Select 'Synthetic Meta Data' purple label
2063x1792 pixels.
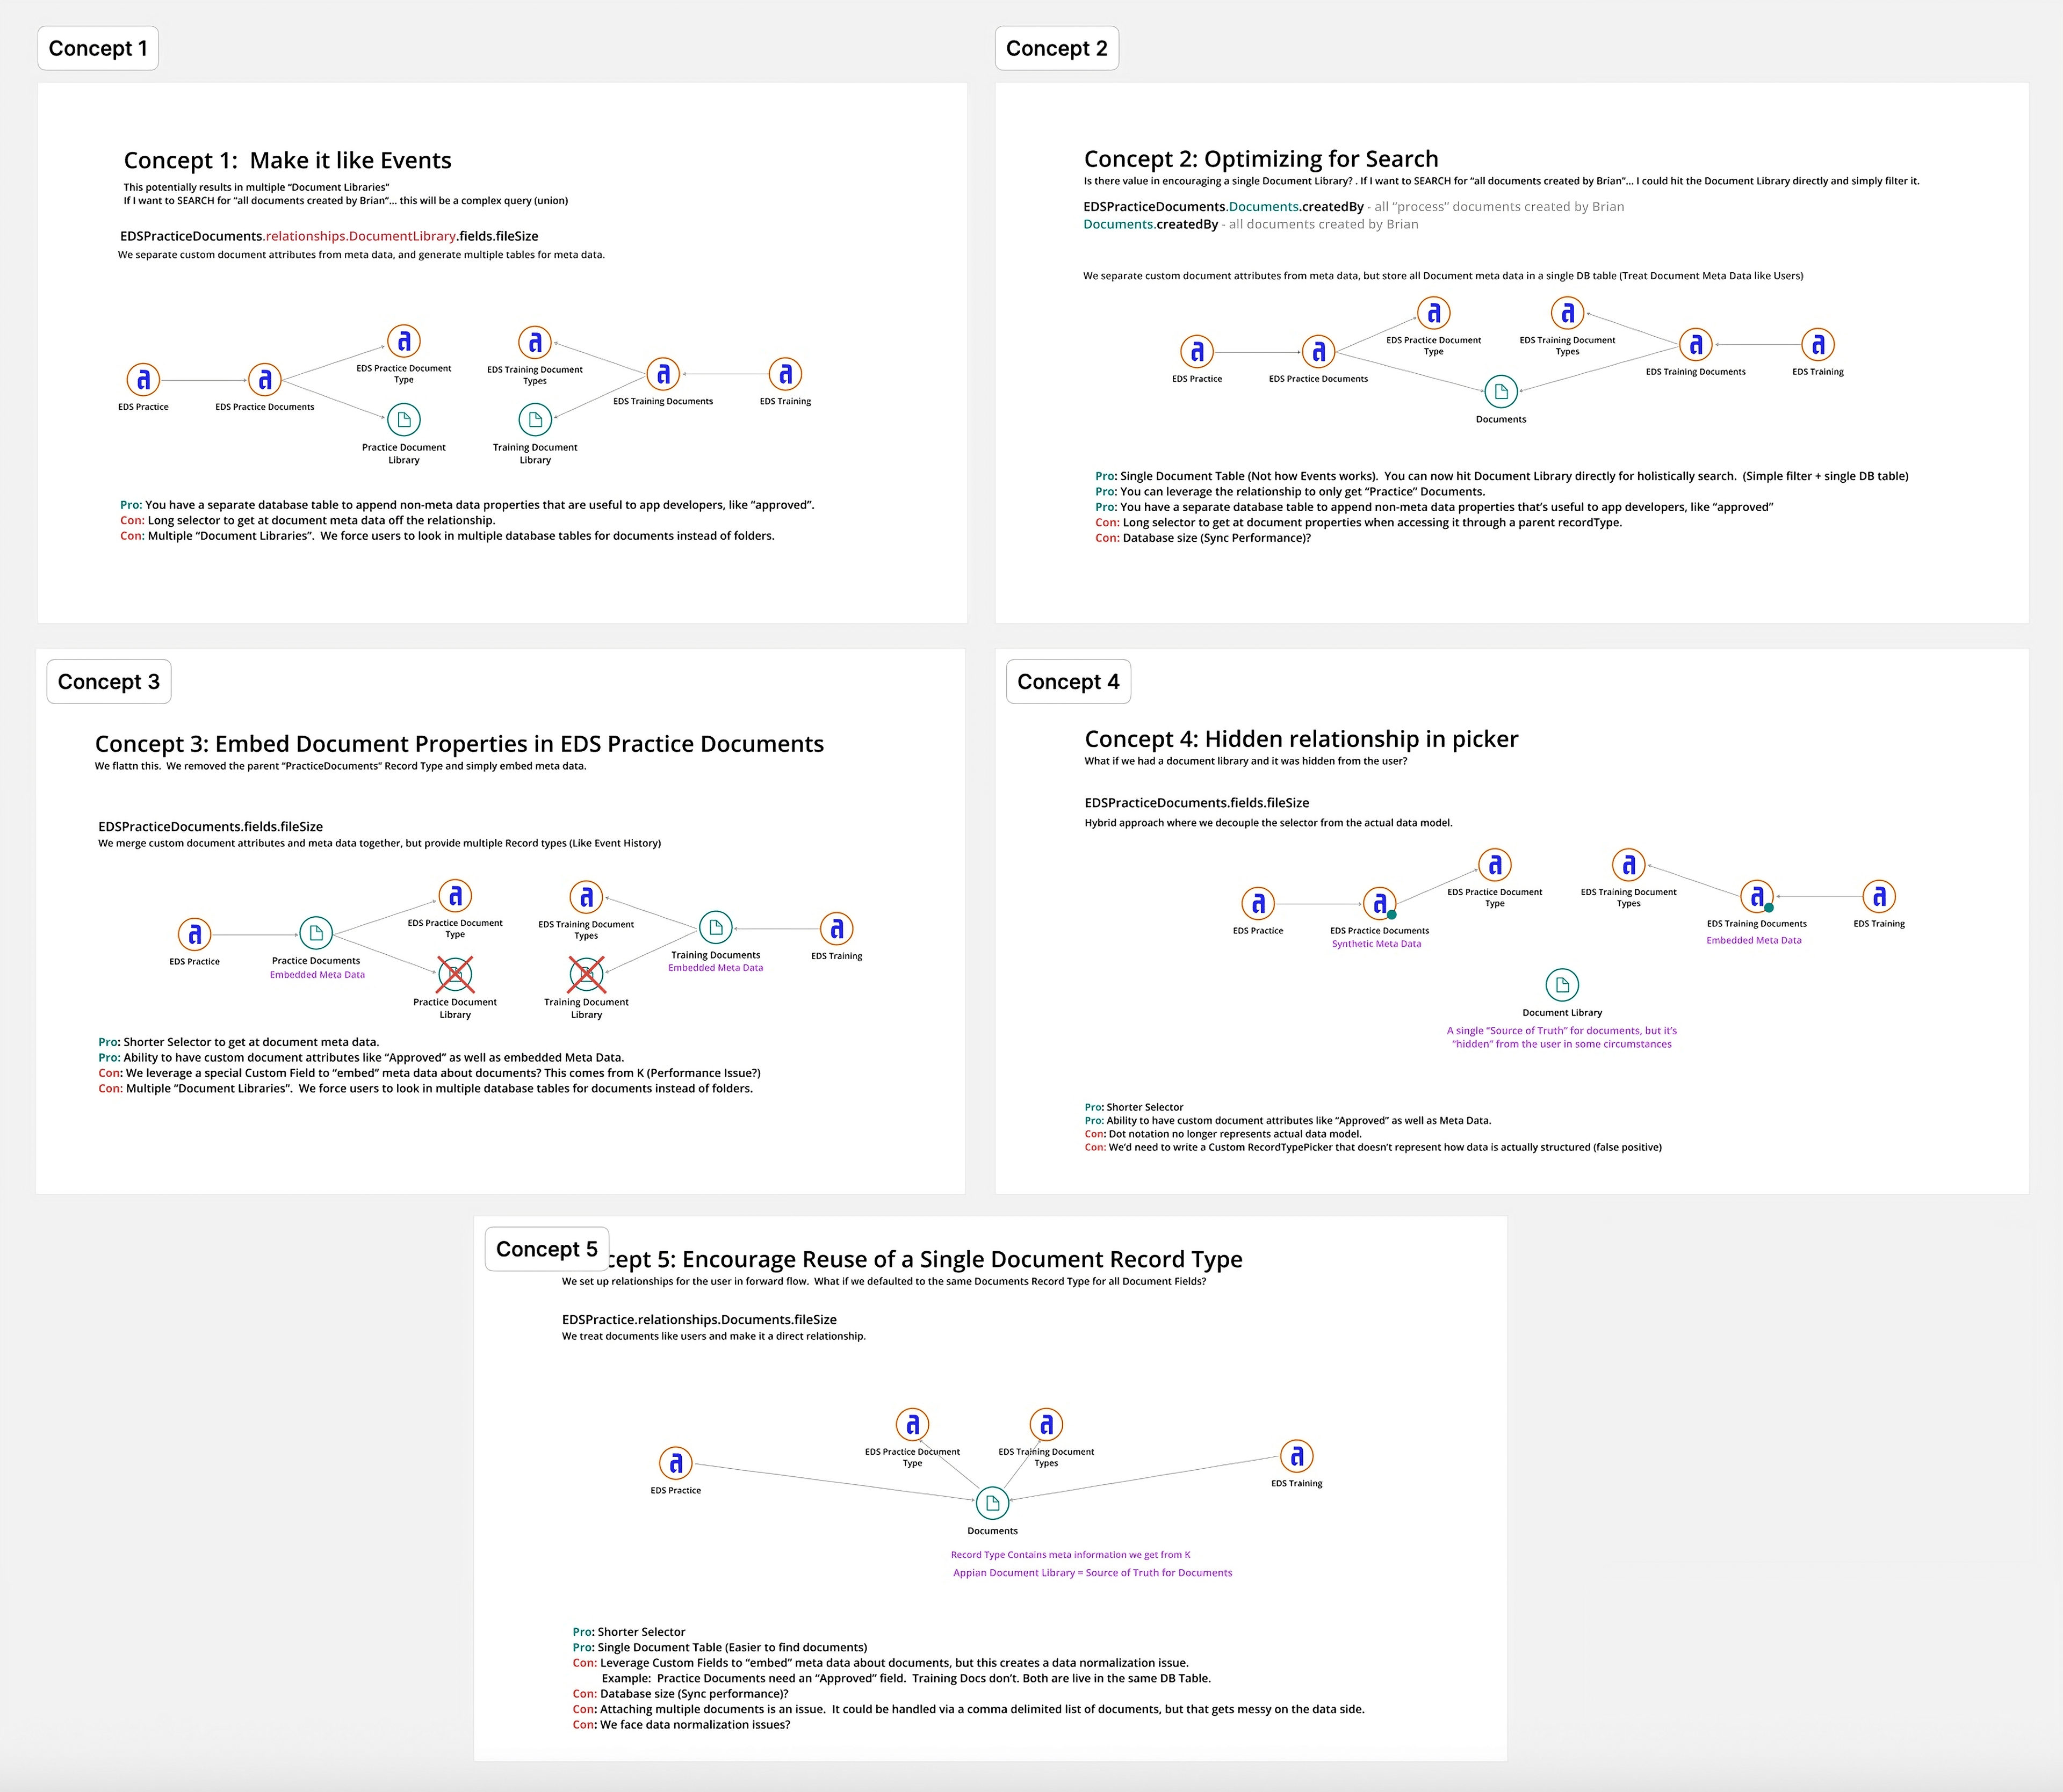coord(1376,944)
